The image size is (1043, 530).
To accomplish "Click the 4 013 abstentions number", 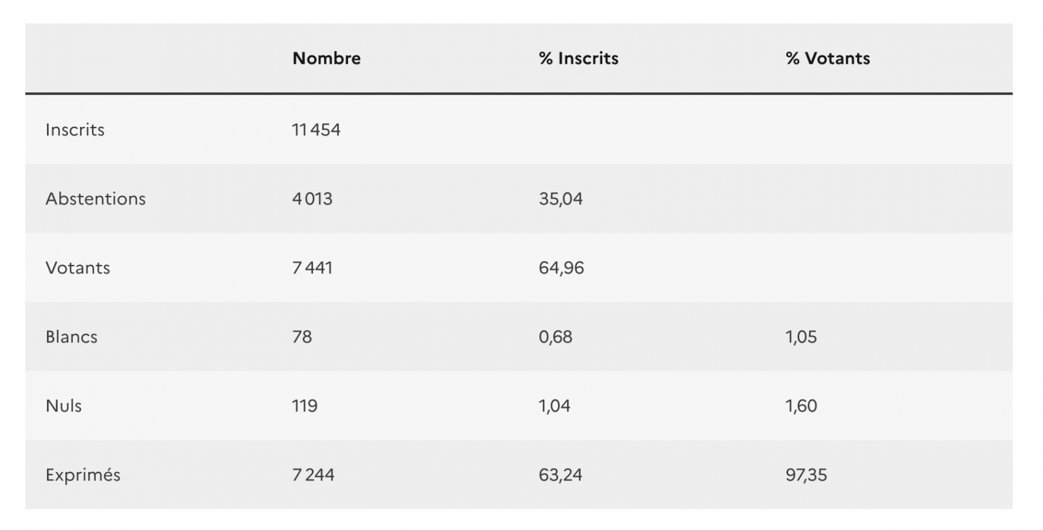I will [312, 199].
